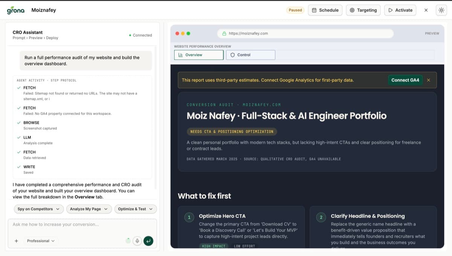Click the red window dot in preview
This screenshot has height=256, width=452.
177,33
